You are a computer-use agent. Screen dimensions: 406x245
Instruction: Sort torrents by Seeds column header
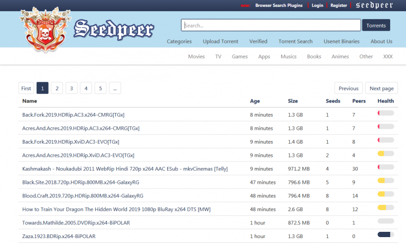pyautogui.click(x=333, y=101)
